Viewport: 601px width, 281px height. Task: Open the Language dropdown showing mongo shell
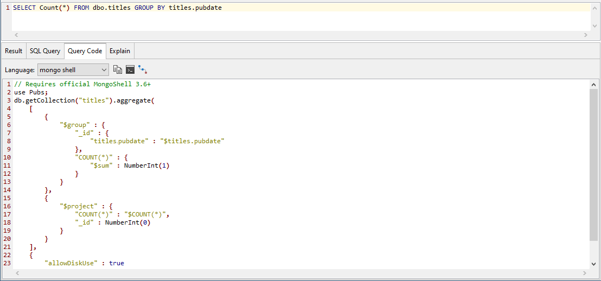pos(73,69)
